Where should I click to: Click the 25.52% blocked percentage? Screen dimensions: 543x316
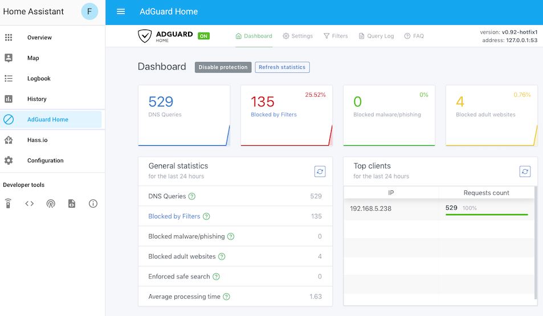click(x=315, y=95)
